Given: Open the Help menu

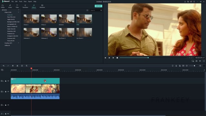Looking at the screenshot, I should point(35,2).
